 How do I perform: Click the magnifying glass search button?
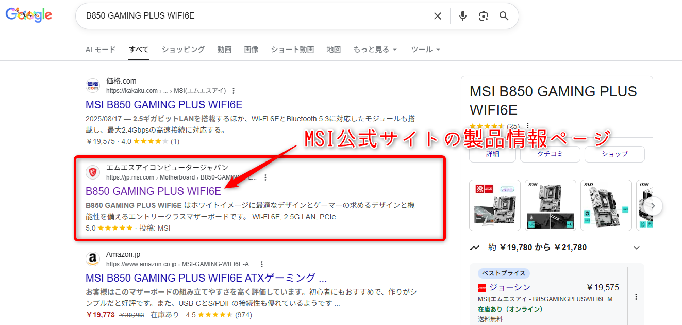coord(504,16)
